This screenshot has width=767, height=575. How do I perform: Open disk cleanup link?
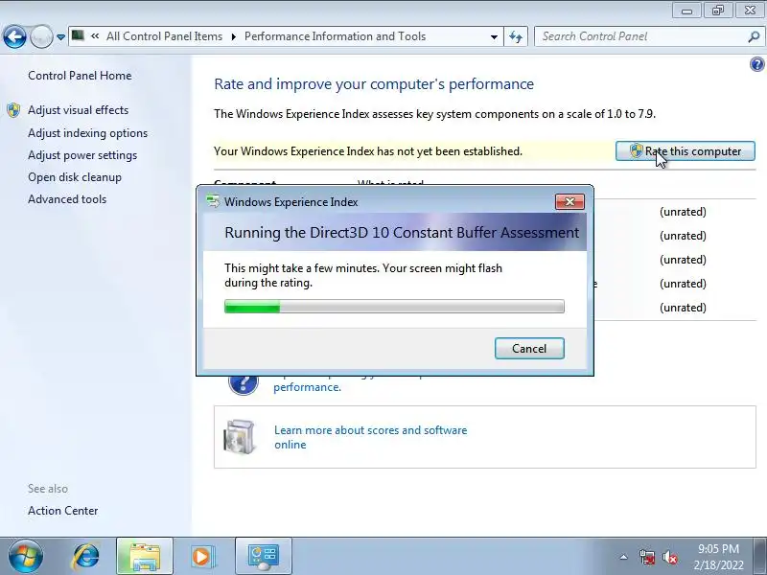(75, 177)
